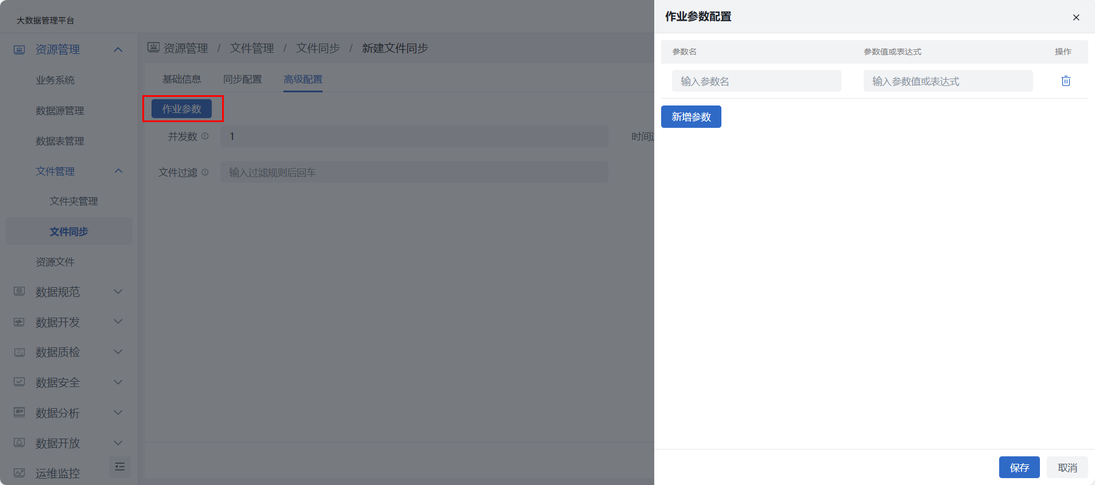The height and width of the screenshot is (485, 1095).
Task: Click the 运维监控 sidebar icon
Action: (x=19, y=473)
